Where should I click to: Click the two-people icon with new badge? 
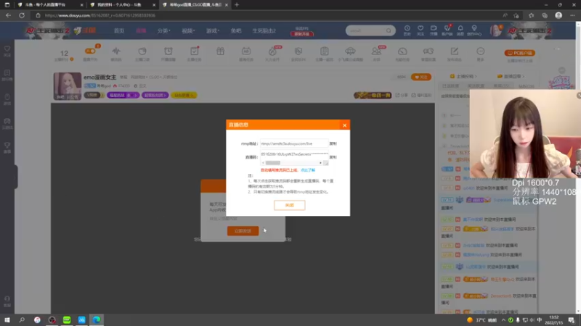(x=376, y=53)
